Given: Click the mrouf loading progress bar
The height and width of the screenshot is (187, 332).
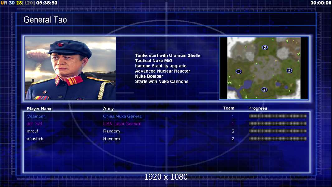Looking at the screenshot, I should 278,131.
